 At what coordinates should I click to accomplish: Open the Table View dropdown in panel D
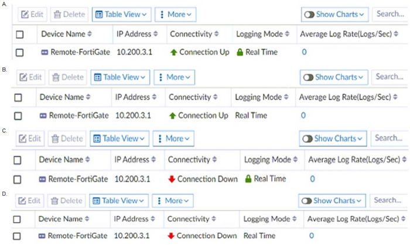[x=119, y=201]
